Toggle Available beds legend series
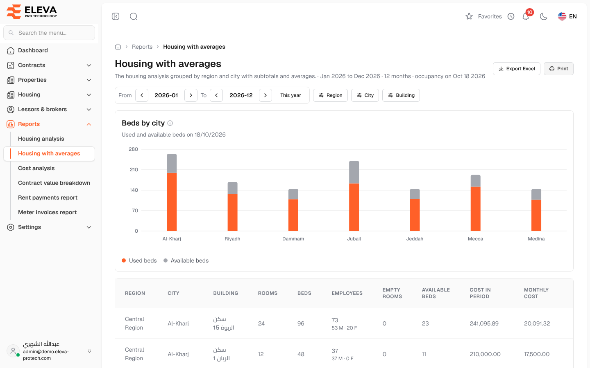The image size is (590, 368). [x=186, y=260]
